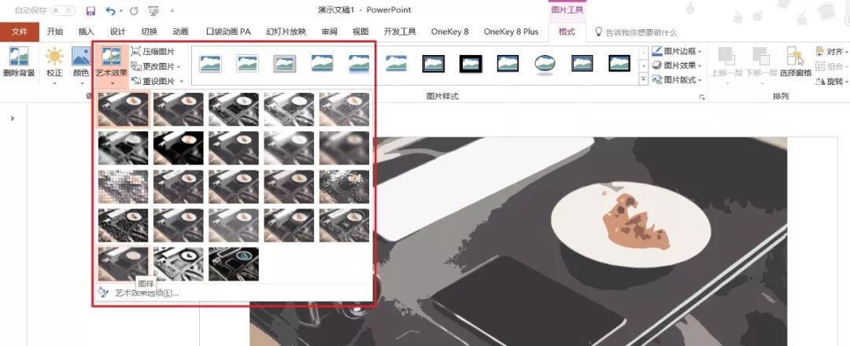
Task: Open the 开发工具 tab
Action: click(x=400, y=32)
